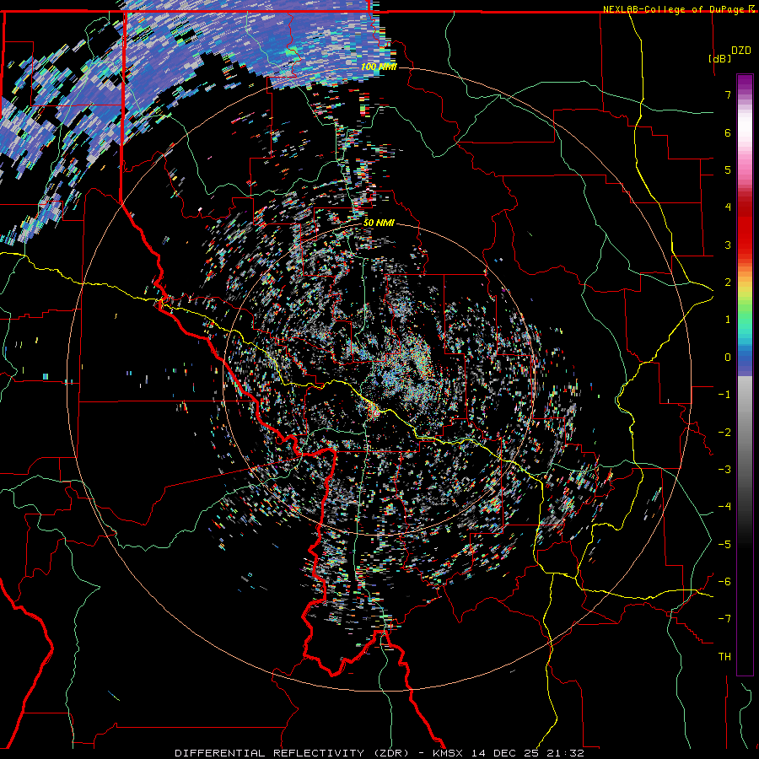The image size is (759, 759).
Task: Select the -7 scale value
Action: 724,619
